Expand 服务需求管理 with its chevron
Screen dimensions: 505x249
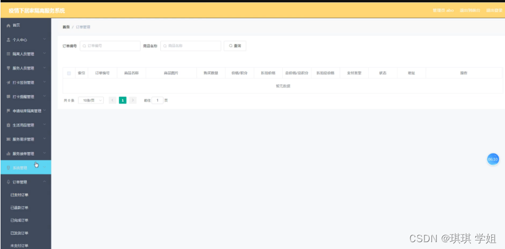[44, 138]
